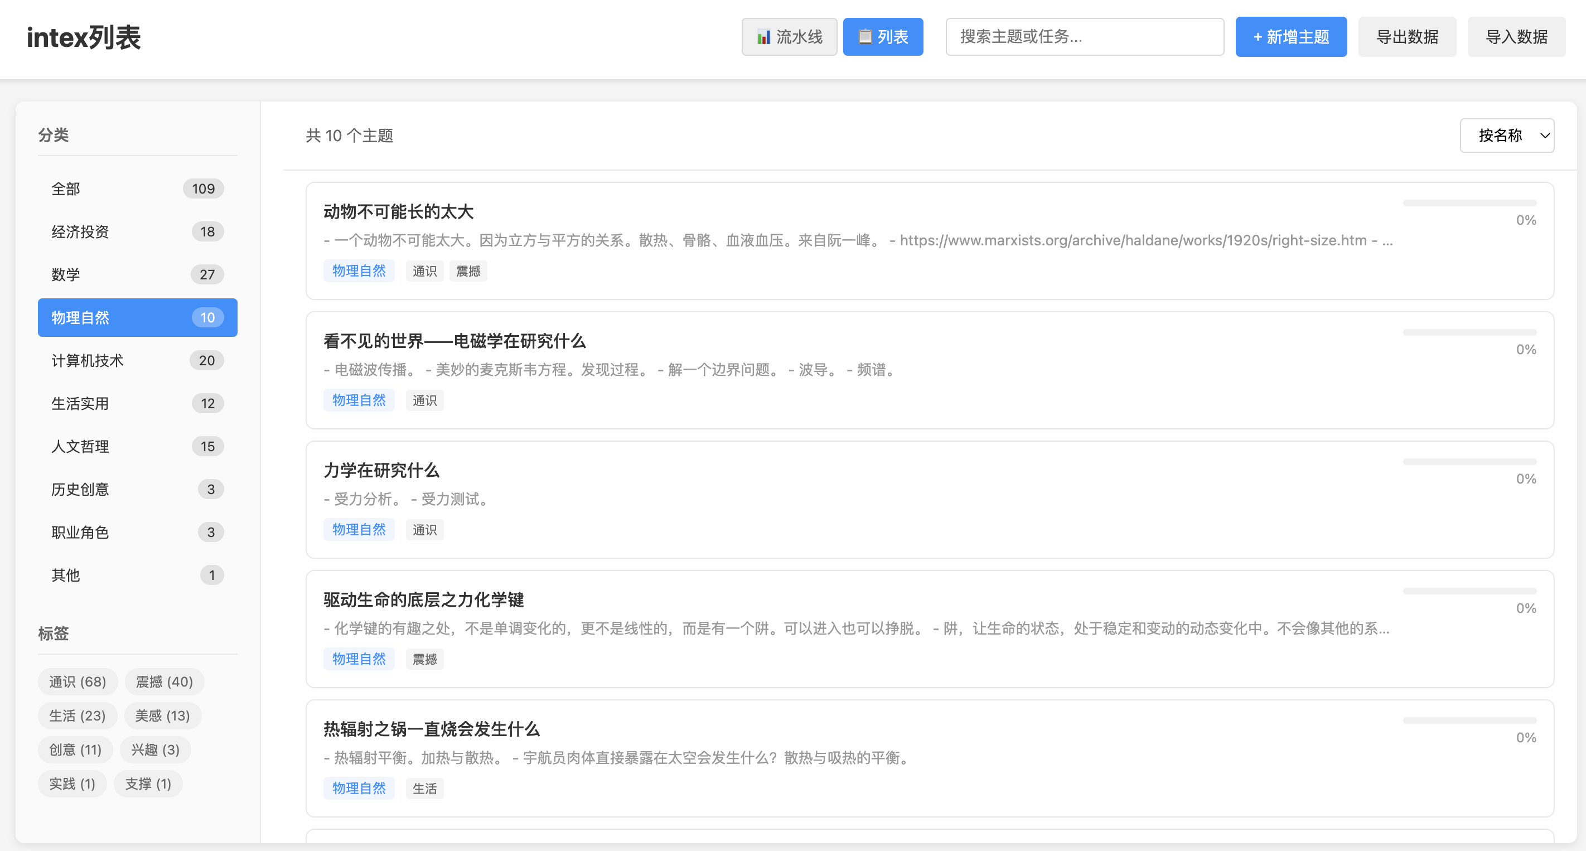Click the 新增主题 add topic button
Screen dimensions: 1586x851
1290,37
